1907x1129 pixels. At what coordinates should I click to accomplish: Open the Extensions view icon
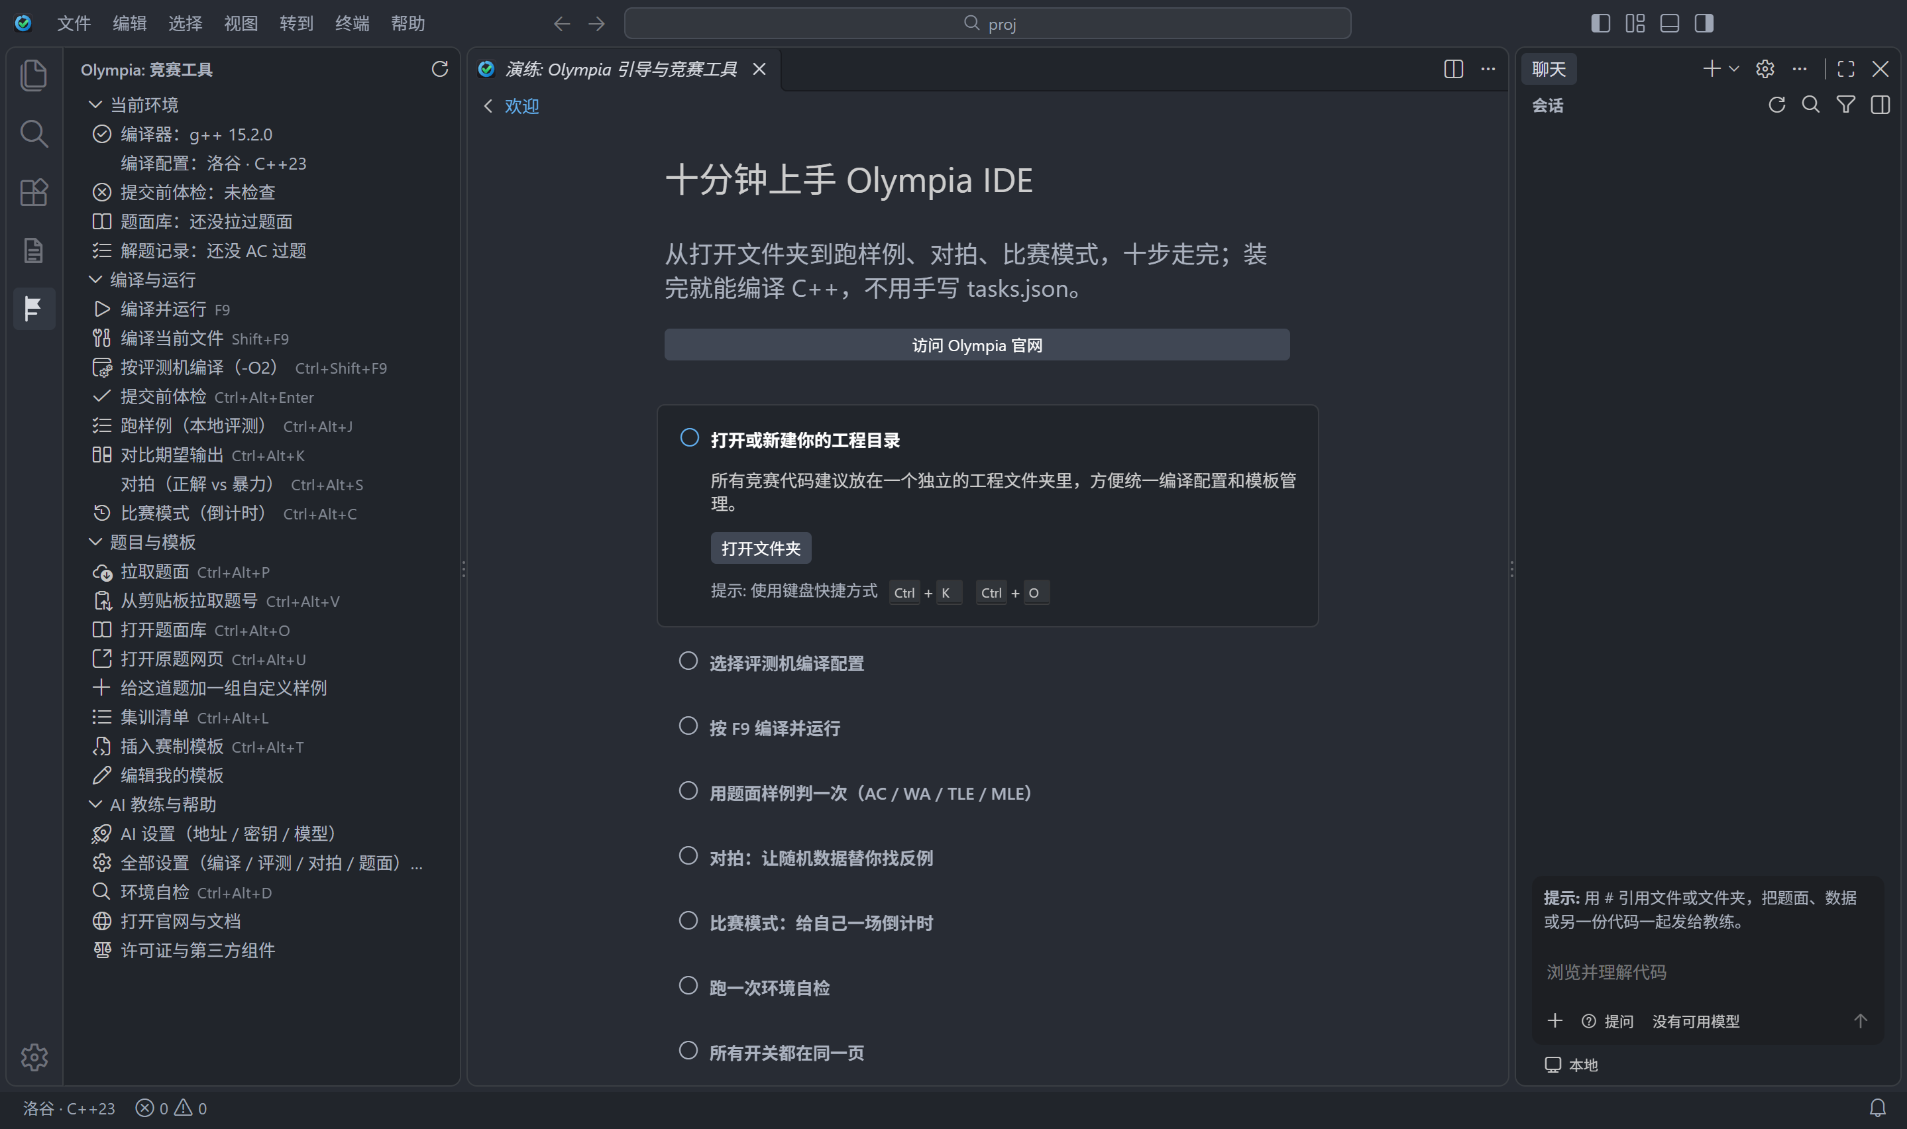(34, 191)
